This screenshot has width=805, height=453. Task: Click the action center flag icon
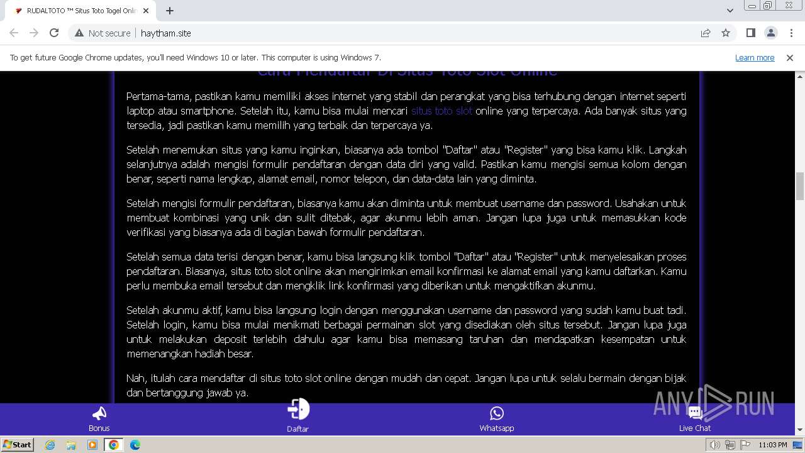(x=744, y=445)
